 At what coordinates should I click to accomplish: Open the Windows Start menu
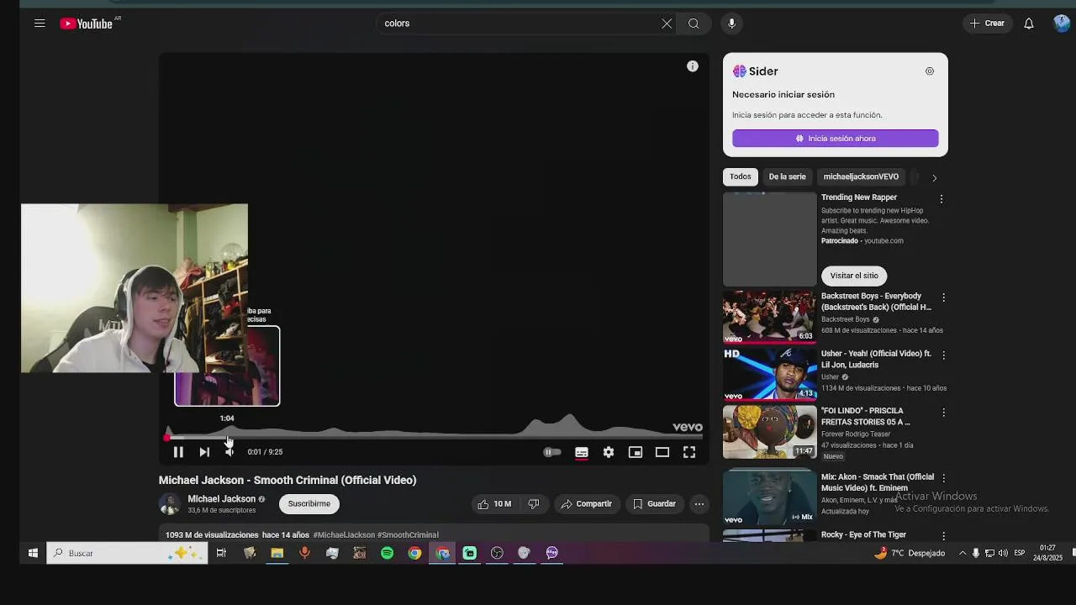point(33,553)
